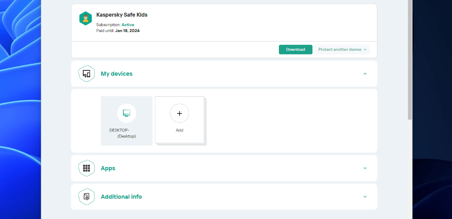Screen dimensions: 452x219
Task: Click the My devices heading
Action: coord(117,74)
